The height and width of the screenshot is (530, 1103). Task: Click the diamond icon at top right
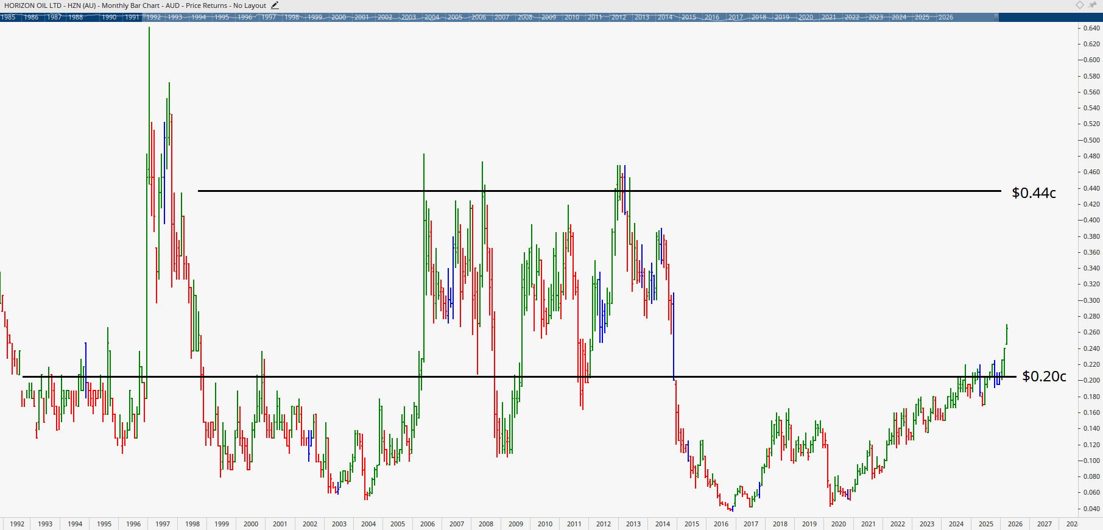[1079, 5]
